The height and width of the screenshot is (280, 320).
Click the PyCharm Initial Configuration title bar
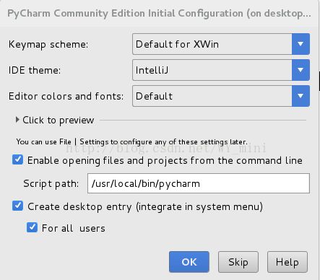pyautogui.click(x=160, y=14)
